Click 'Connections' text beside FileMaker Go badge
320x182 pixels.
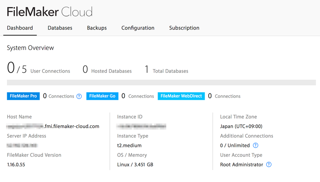tap(141, 96)
